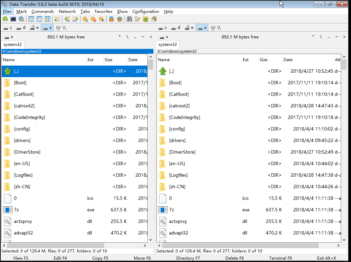
Task: Open left panel drive list dropdown
Action: point(7,37)
